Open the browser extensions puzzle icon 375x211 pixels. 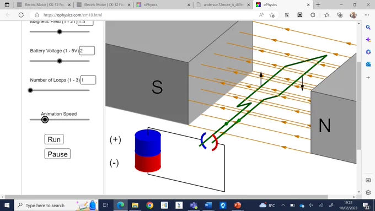point(313,15)
